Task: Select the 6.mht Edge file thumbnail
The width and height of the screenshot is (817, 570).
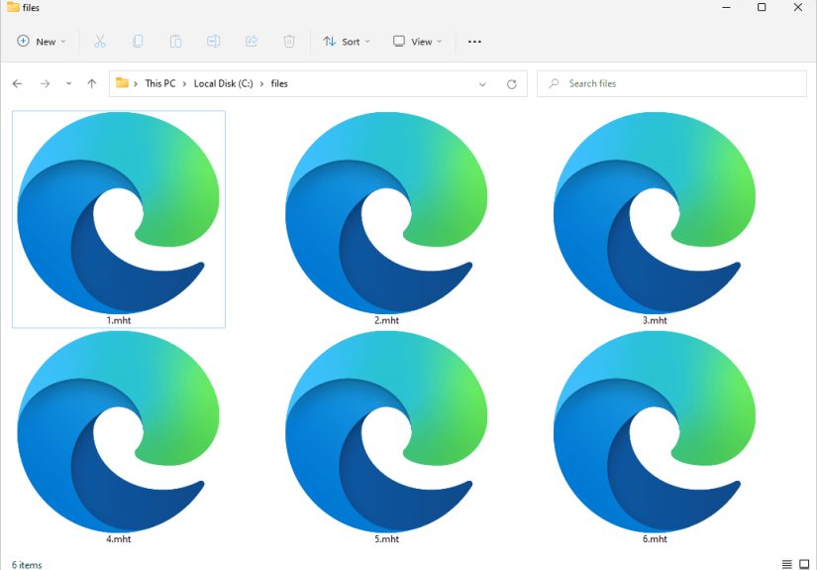Action: [x=655, y=432]
